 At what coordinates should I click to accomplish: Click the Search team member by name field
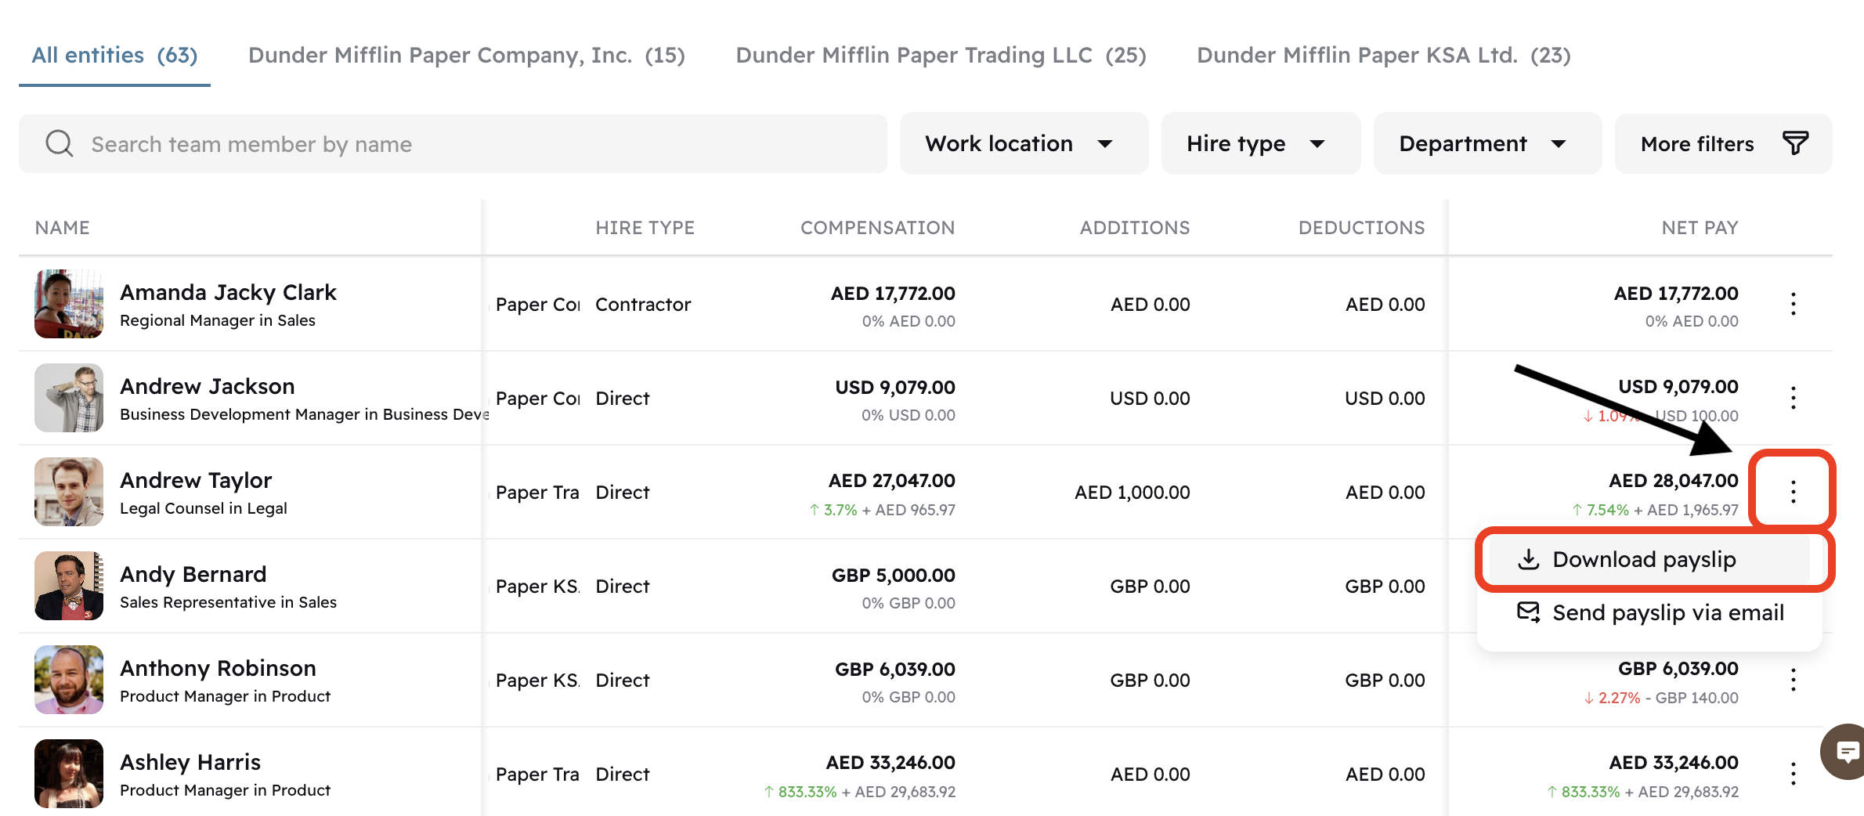[470, 144]
